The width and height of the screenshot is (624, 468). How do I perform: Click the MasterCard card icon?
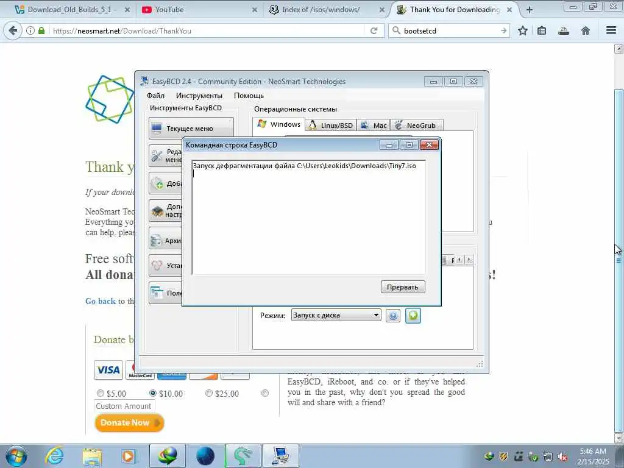(x=140, y=370)
